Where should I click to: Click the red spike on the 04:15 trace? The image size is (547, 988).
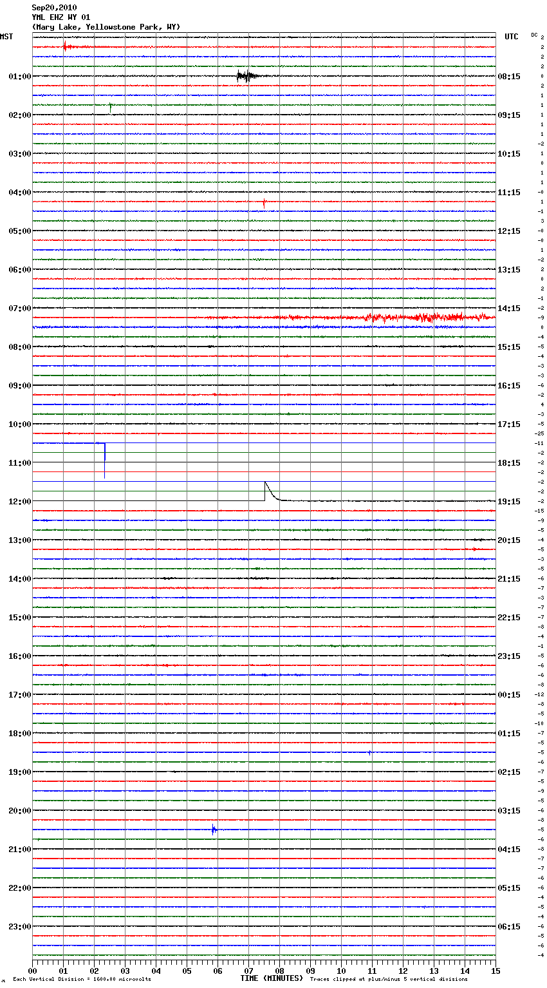coord(264,203)
